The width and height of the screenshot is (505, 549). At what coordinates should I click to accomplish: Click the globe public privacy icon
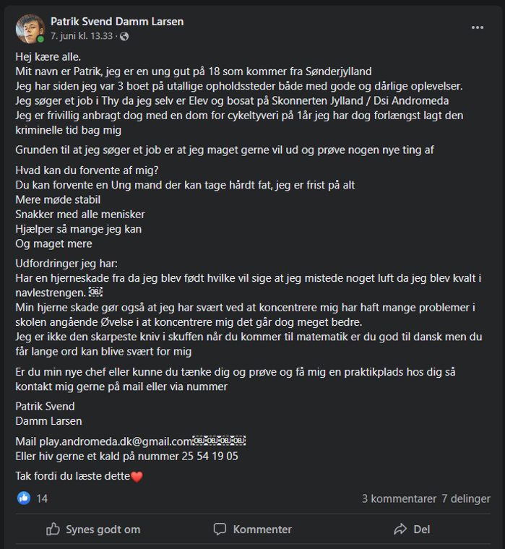click(124, 36)
